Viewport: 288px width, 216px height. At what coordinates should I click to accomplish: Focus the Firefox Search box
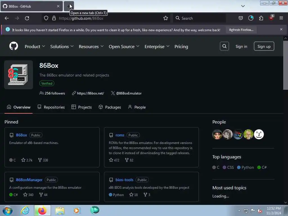click(199, 18)
